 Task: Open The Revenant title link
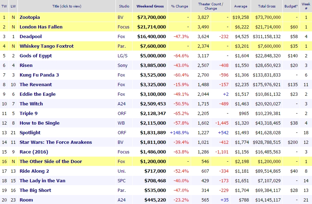click(36, 85)
